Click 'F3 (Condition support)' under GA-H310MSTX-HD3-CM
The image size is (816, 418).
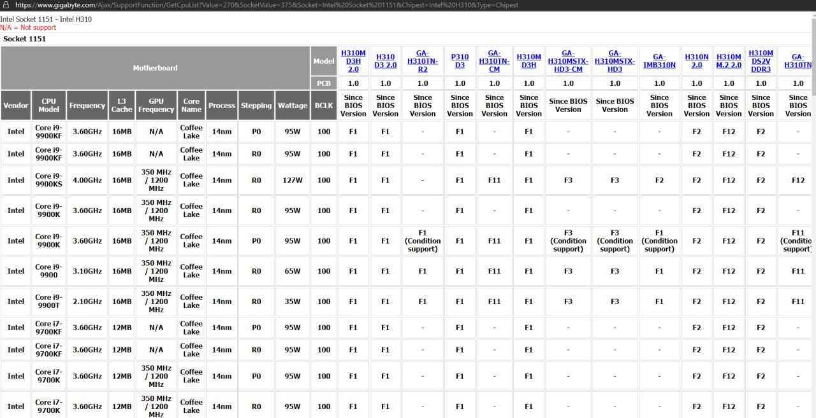coord(568,241)
